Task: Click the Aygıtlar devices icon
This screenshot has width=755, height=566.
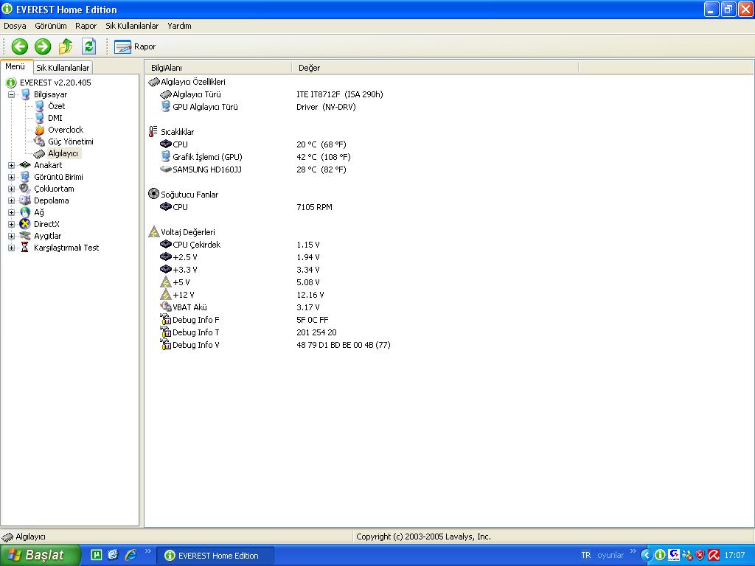Action: point(25,236)
